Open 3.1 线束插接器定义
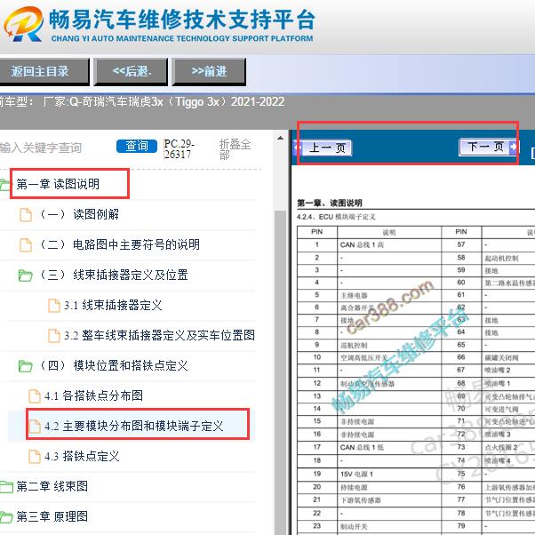 pos(113,305)
